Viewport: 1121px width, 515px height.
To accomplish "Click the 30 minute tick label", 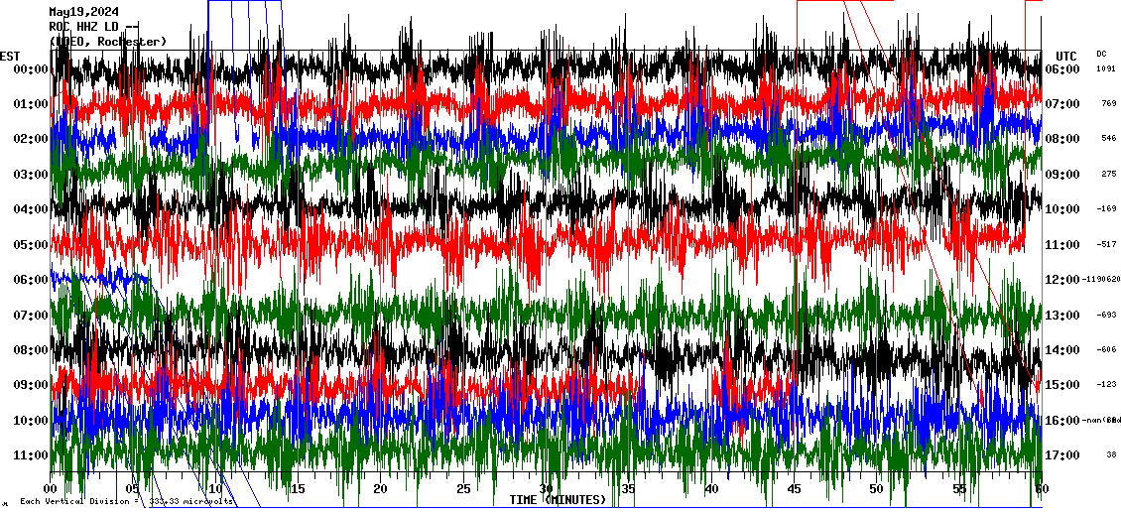I will 546,490.
